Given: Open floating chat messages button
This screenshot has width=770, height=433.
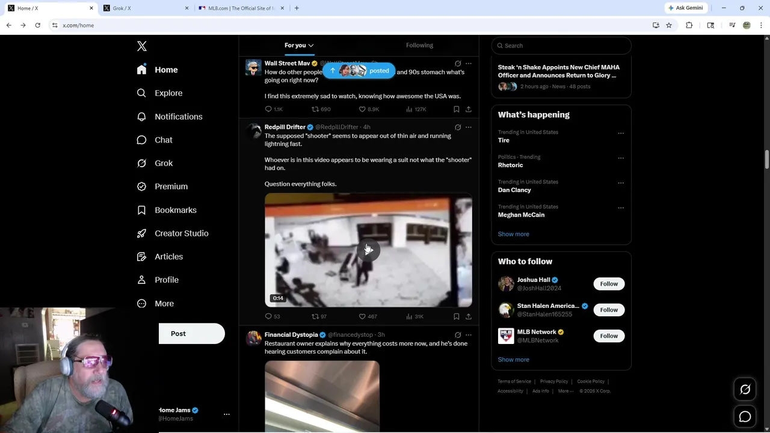Looking at the screenshot, I should pyautogui.click(x=745, y=416).
